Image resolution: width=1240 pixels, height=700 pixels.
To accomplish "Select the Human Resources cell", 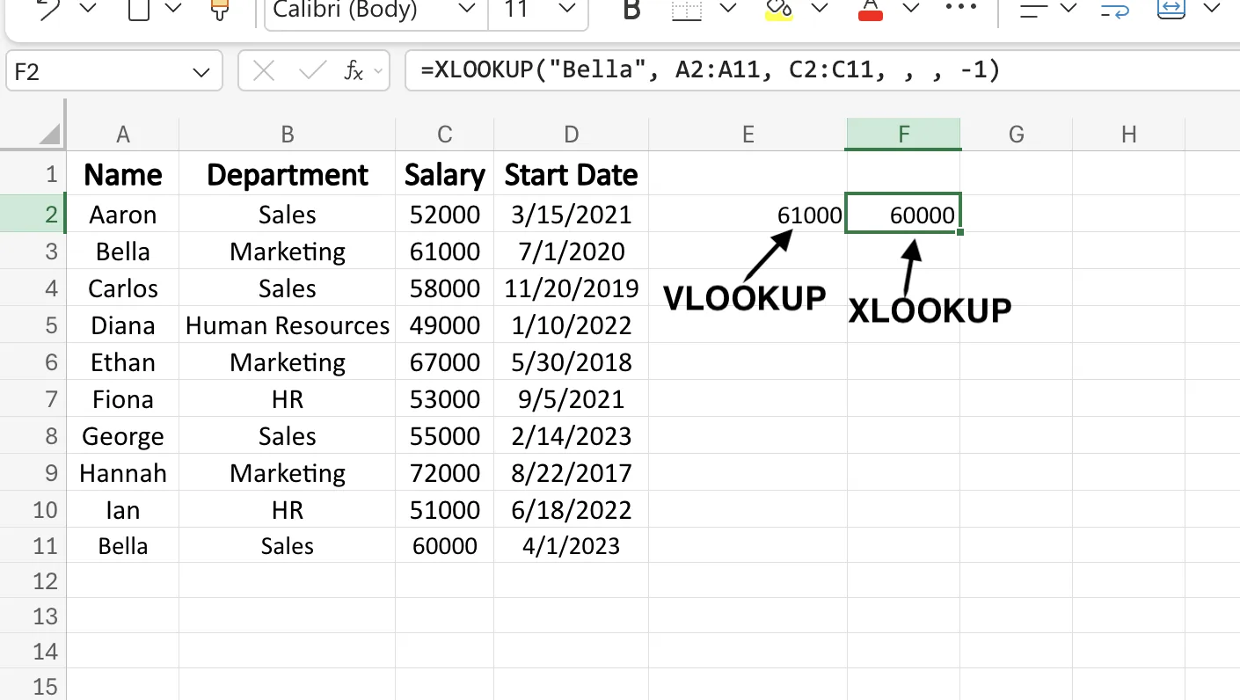I will coord(288,325).
